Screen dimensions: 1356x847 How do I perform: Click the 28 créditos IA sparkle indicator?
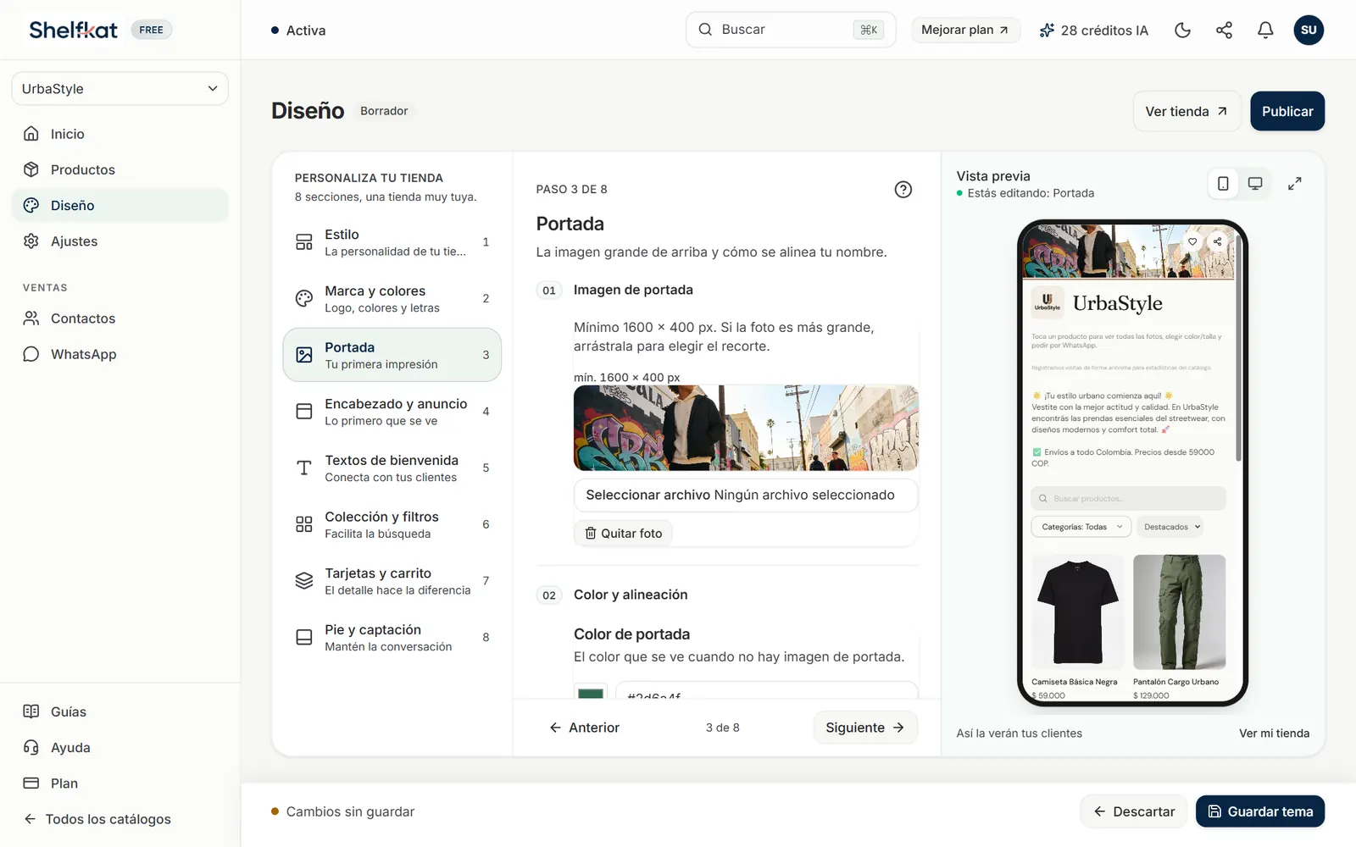(x=1093, y=30)
